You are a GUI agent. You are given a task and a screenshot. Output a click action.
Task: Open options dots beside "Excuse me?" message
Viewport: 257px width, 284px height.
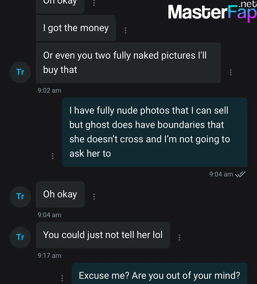[62, 278]
